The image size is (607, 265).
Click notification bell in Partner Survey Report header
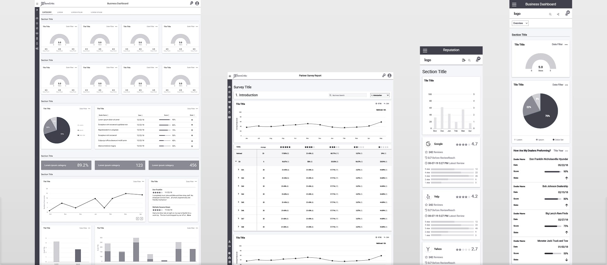tap(384, 75)
